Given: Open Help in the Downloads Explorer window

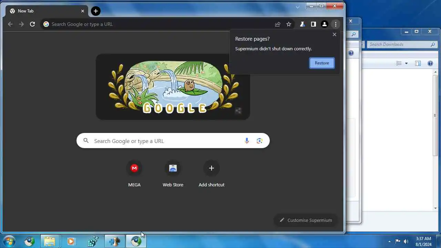Looking at the screenshot, I should (x=430, y=63).
